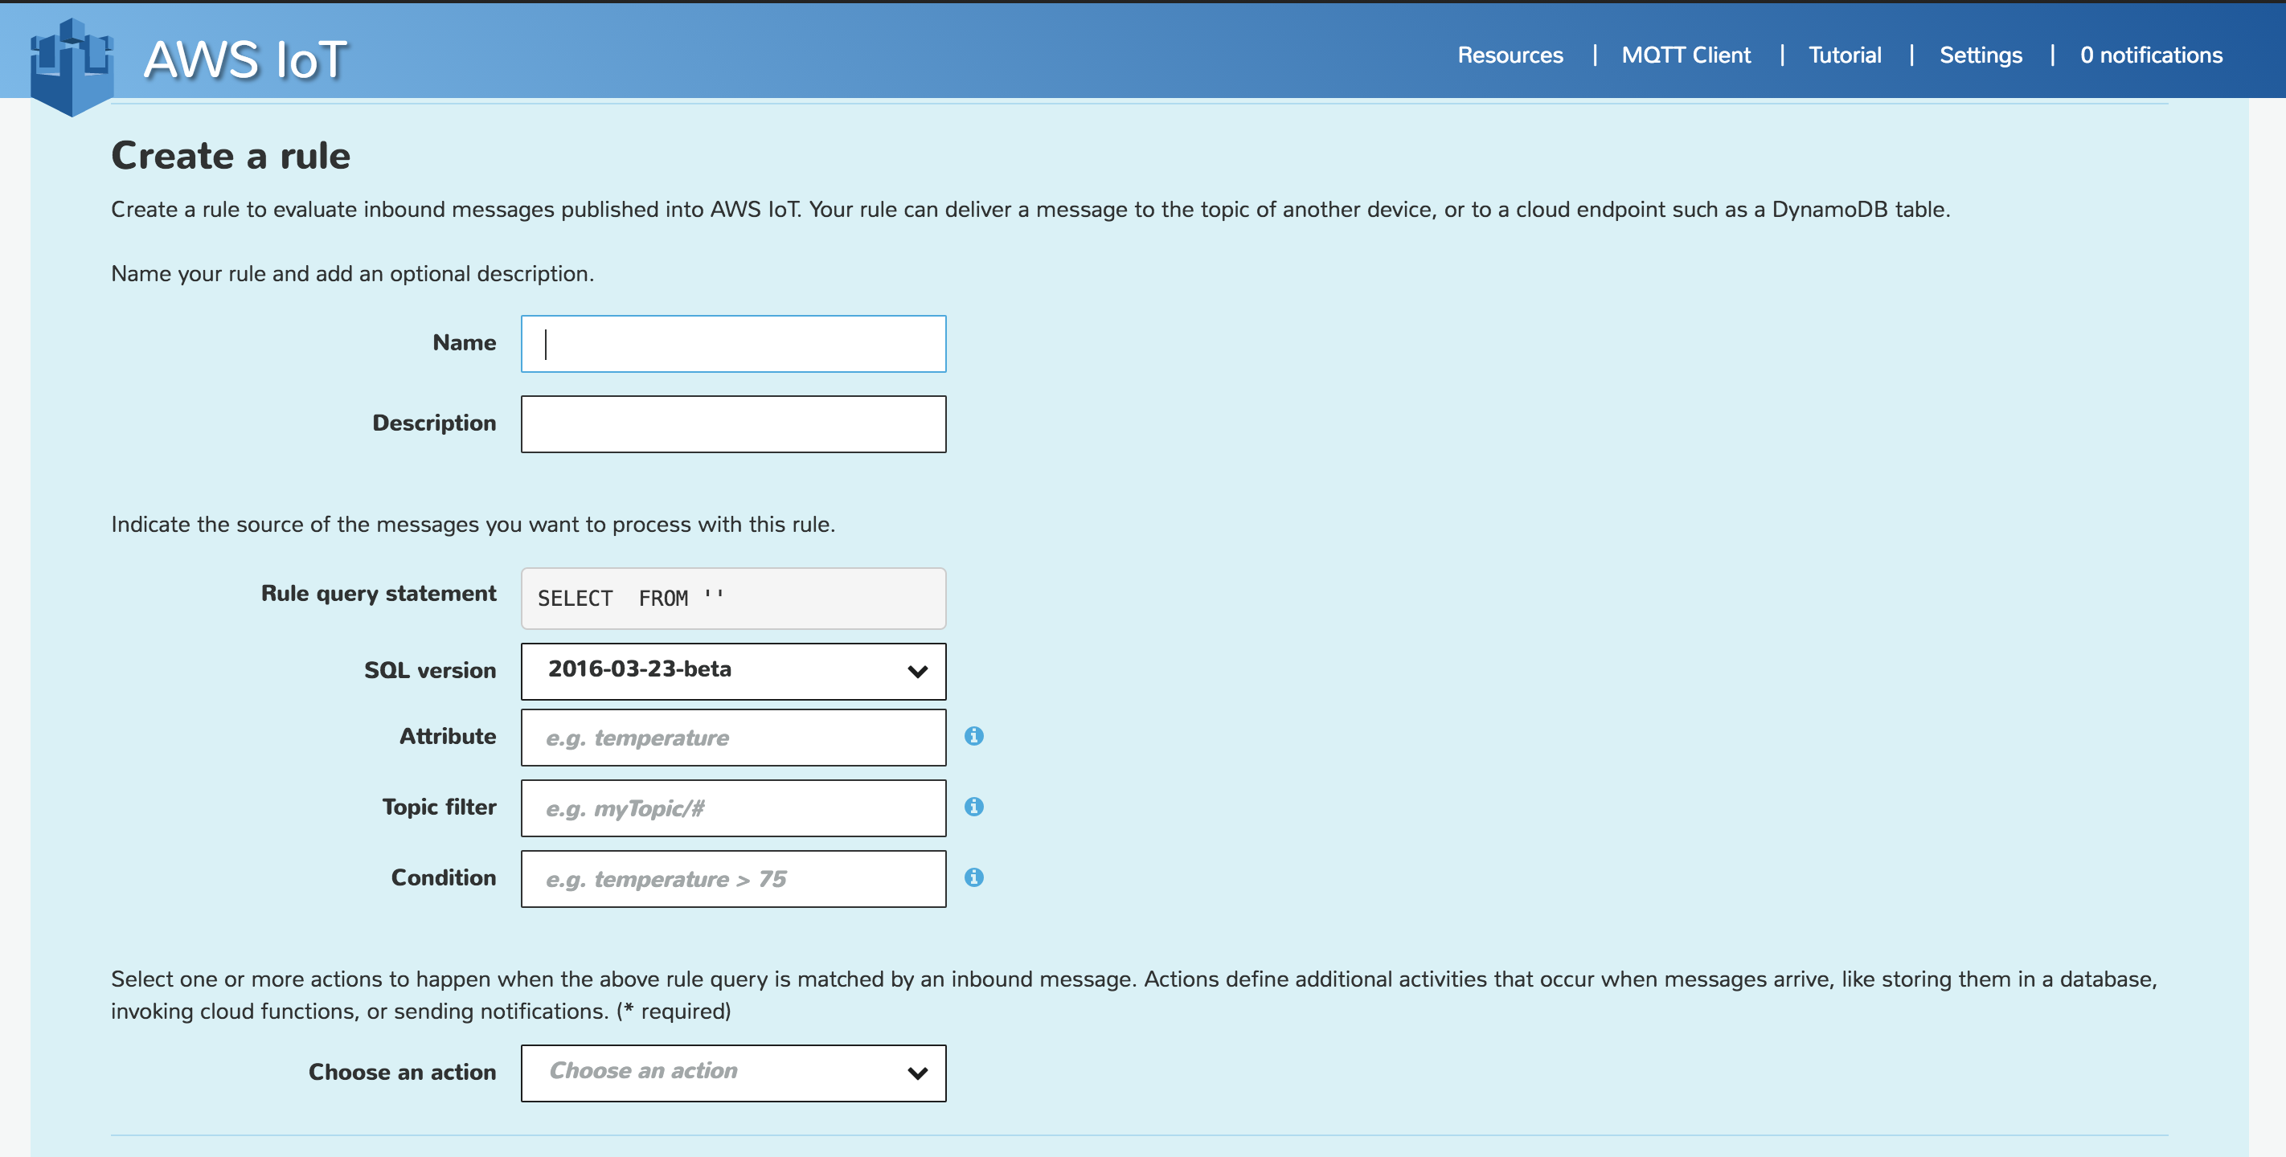Viewport: 2286px width, 1157px height.
Task: Click the Rule query statement label
Action: pos(378,594)
